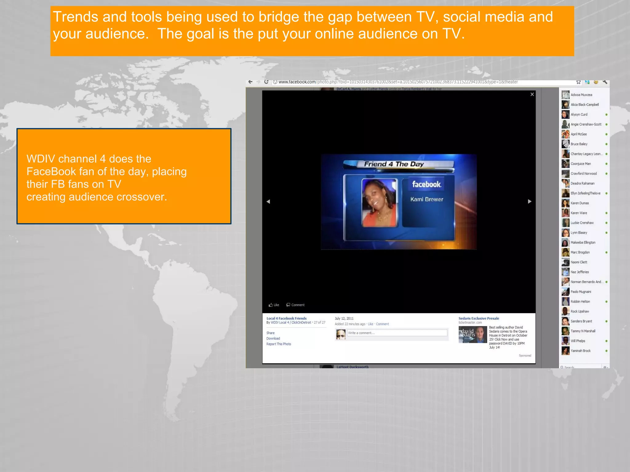Viewport: 630px width, 472px height.
Task: Open the Sedaris Exclusive Presale ad
Action: point(479,318)
